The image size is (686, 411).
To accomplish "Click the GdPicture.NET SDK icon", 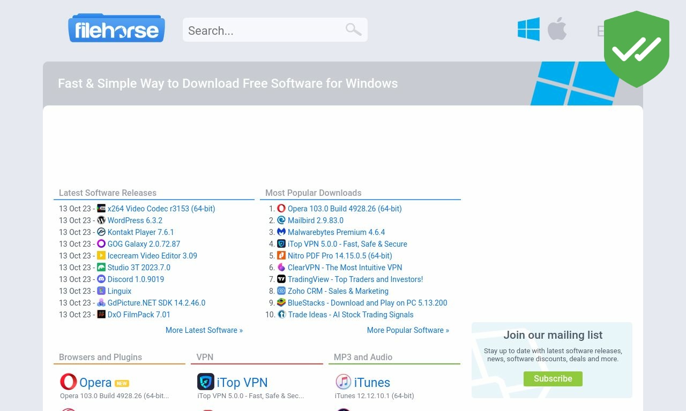I will (101, 302).
